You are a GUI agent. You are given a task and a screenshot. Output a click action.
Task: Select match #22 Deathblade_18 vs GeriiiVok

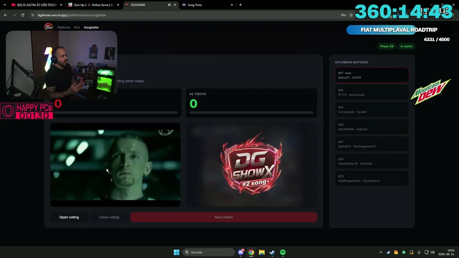372,161
